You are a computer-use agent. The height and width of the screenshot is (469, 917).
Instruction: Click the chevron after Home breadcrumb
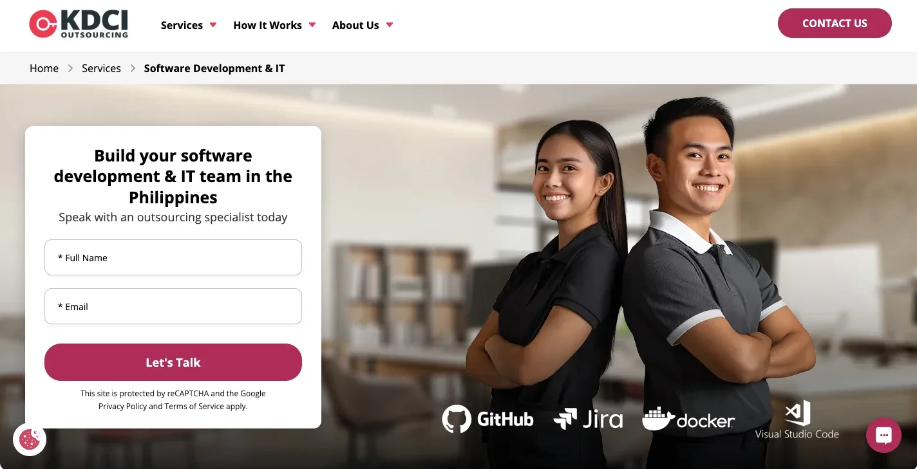click(x=70, y=68)
